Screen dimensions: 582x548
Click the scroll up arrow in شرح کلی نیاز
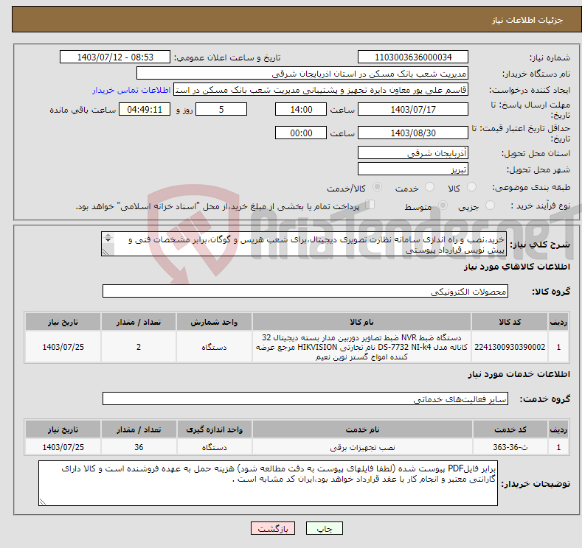click(x=108, y=235)
